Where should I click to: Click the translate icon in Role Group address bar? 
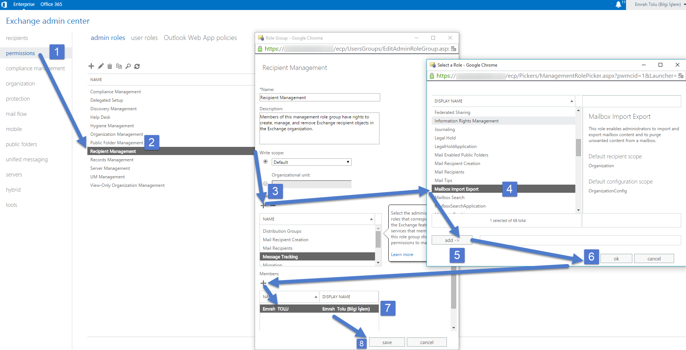(x=454, y=49)
